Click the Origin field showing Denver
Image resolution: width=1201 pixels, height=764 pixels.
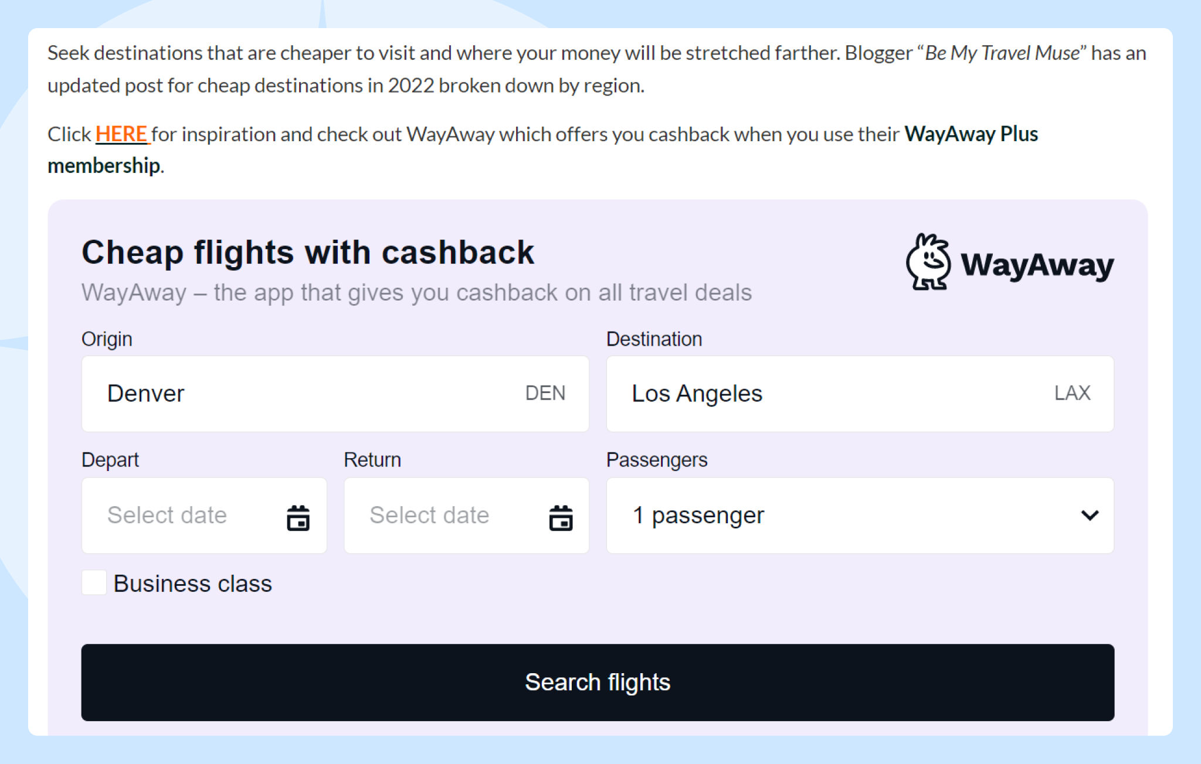pyautogui.click(x=335, y=394)
